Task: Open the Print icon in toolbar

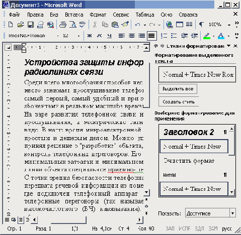Action: [63, 25]
